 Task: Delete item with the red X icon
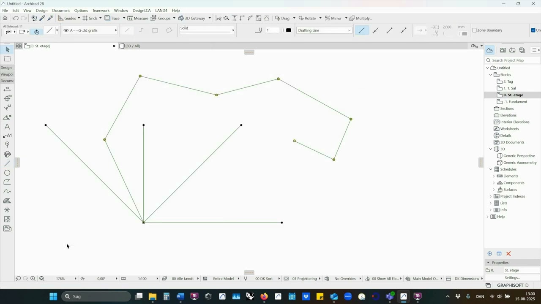click(x=508, y=254)
